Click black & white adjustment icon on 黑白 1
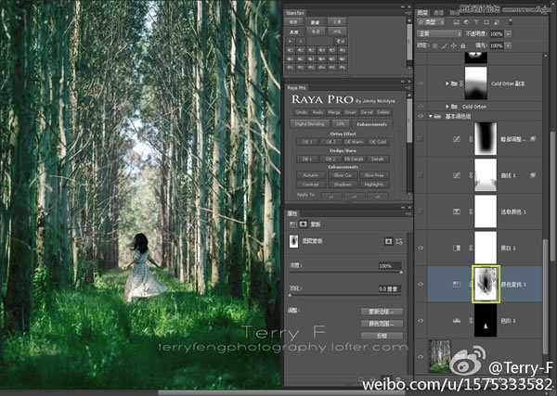This screenshot has width=557, height=396. [x=457, y=248]
